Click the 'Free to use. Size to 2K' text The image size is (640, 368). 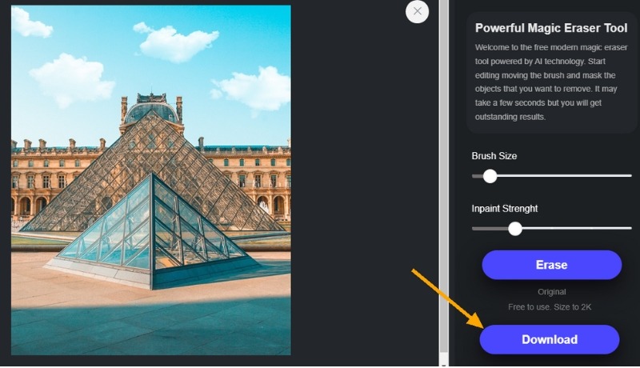(x=550, y=307)
